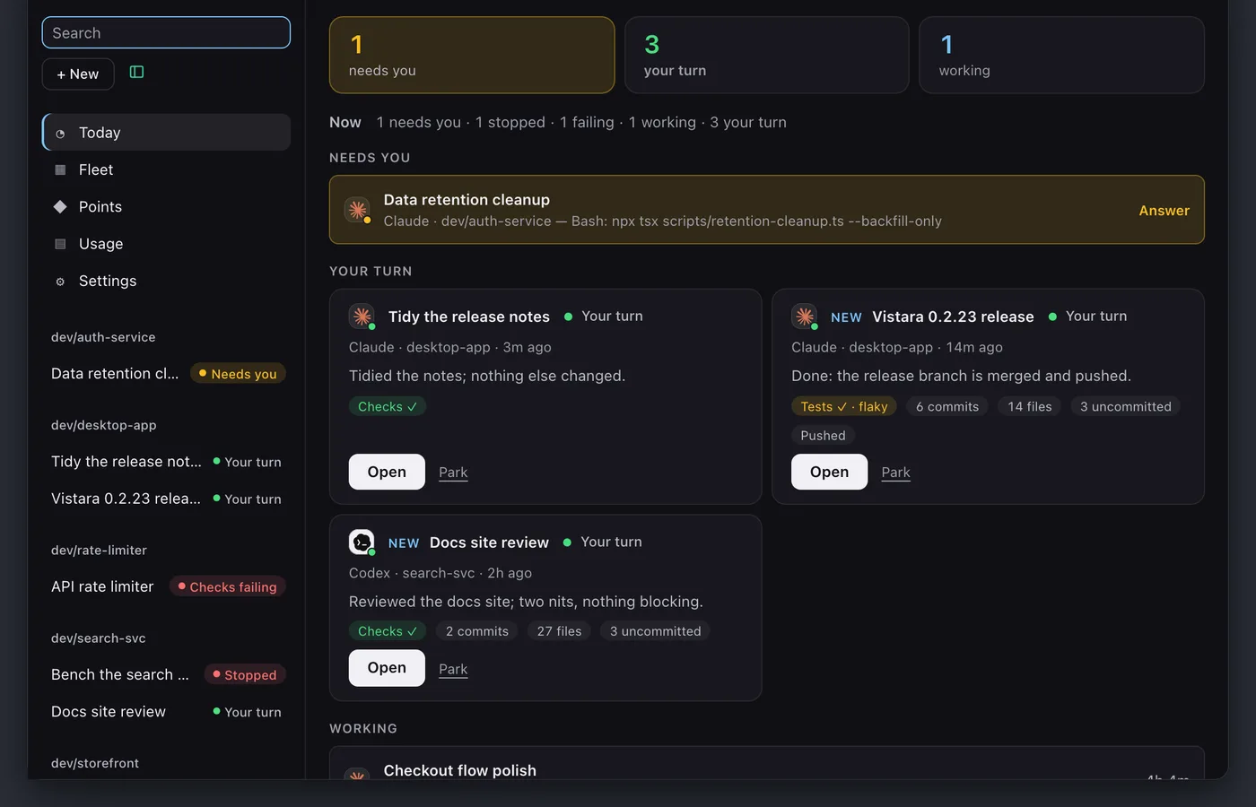
Task: Click Checks badge on Tidy the release notes
Action: 388,406
